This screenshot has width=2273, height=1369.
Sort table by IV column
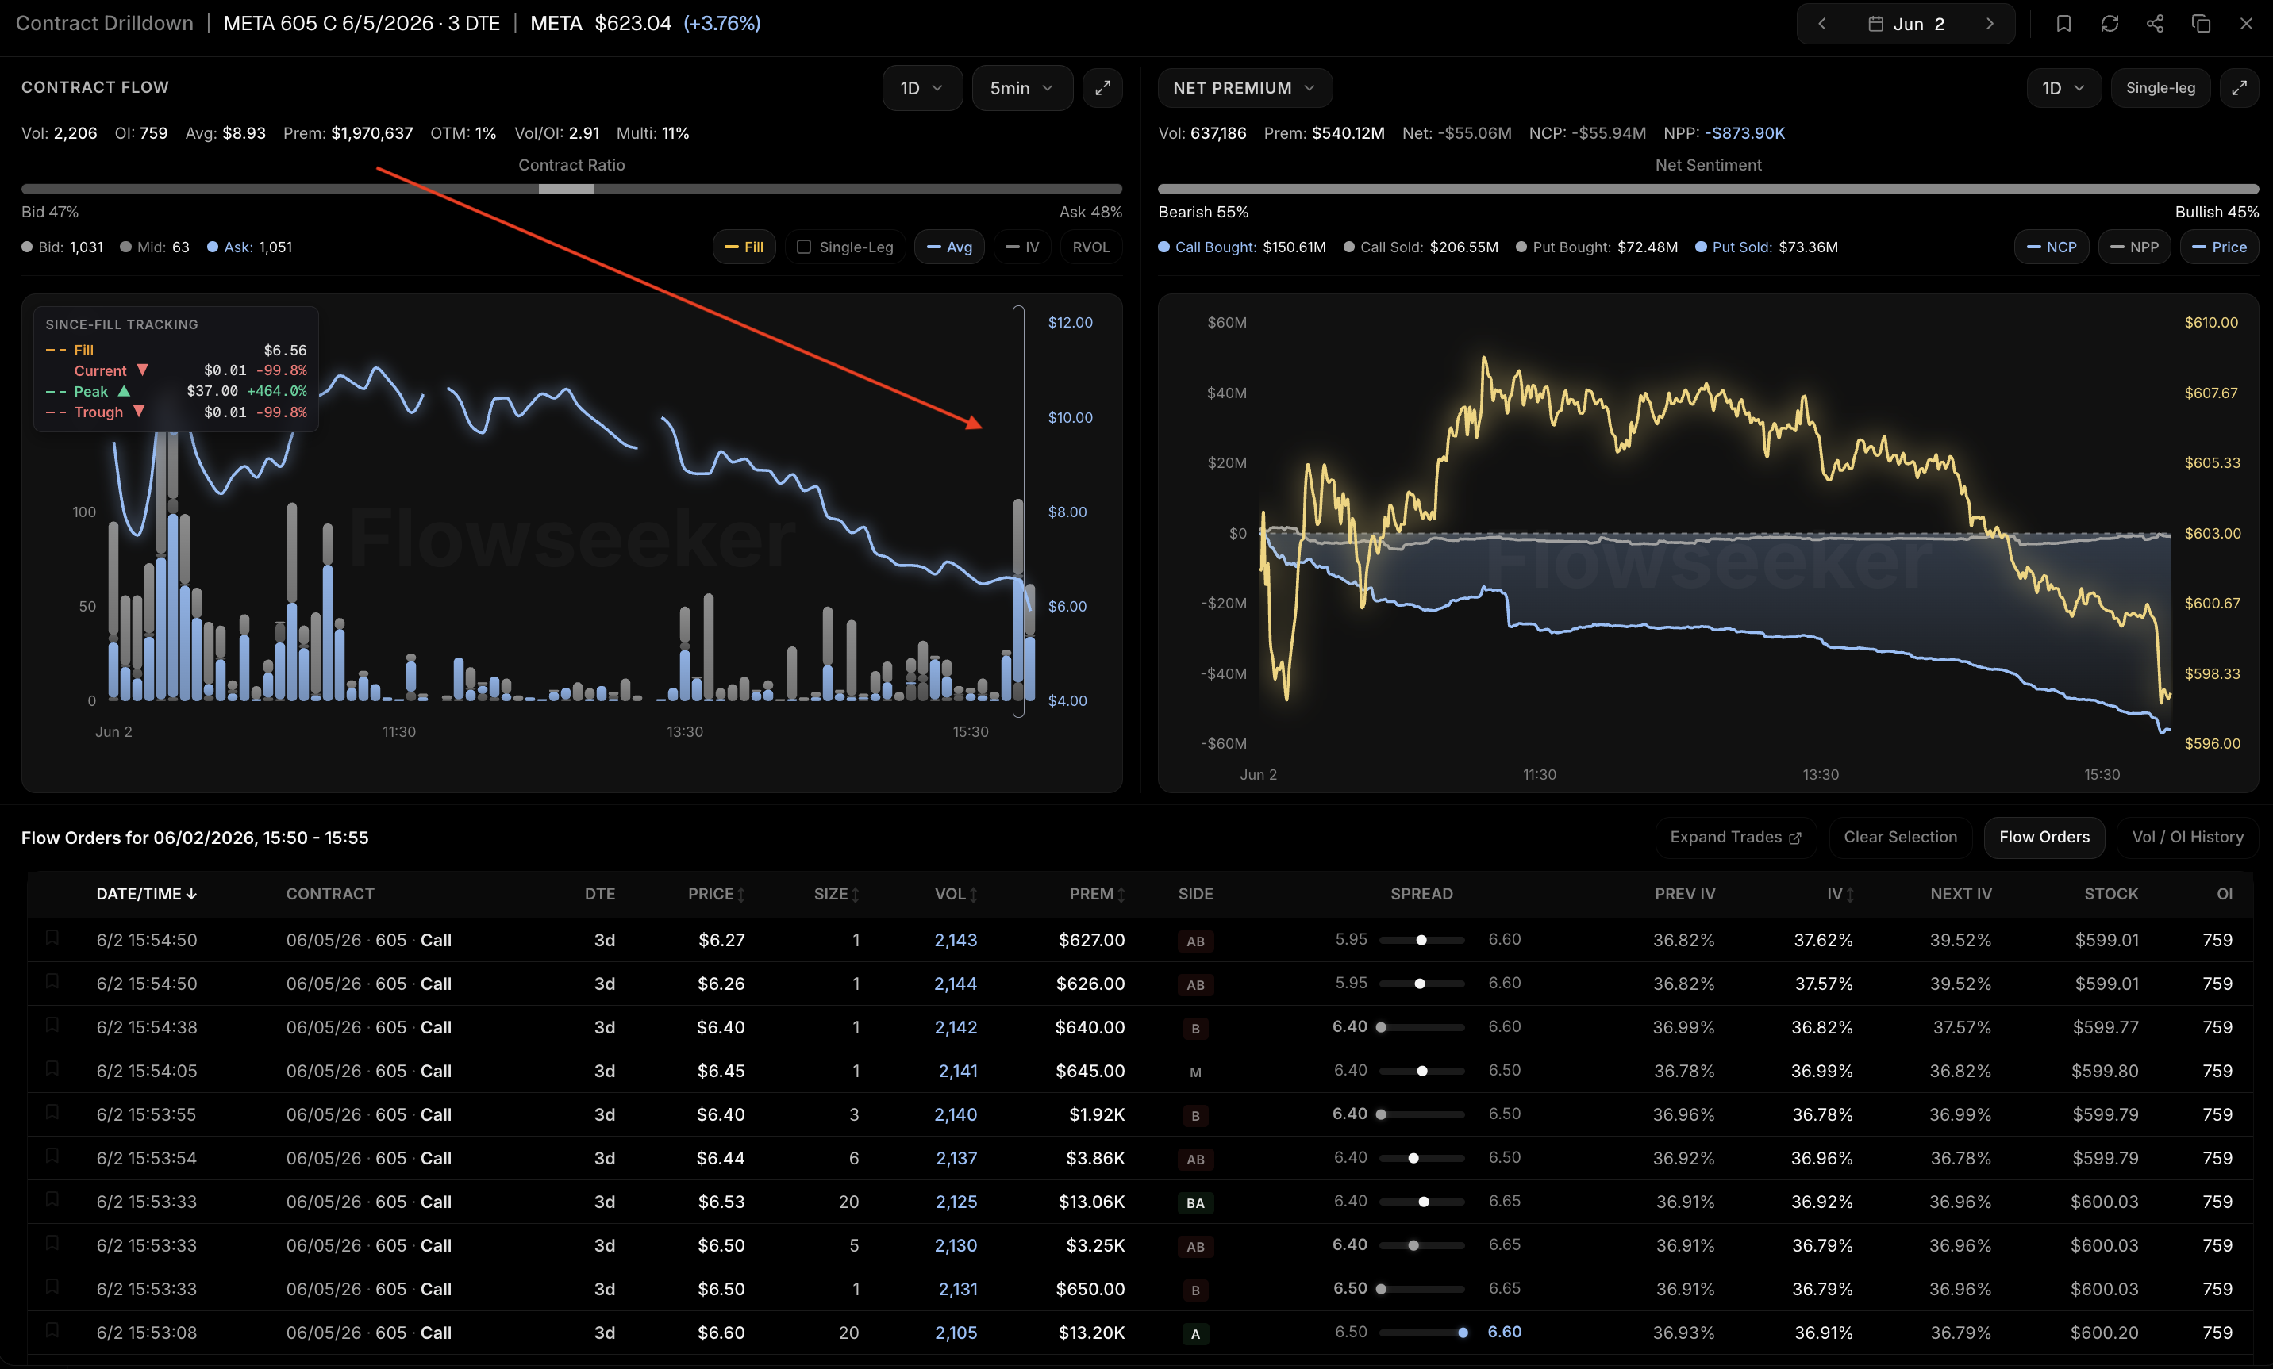pos(1840,893)
